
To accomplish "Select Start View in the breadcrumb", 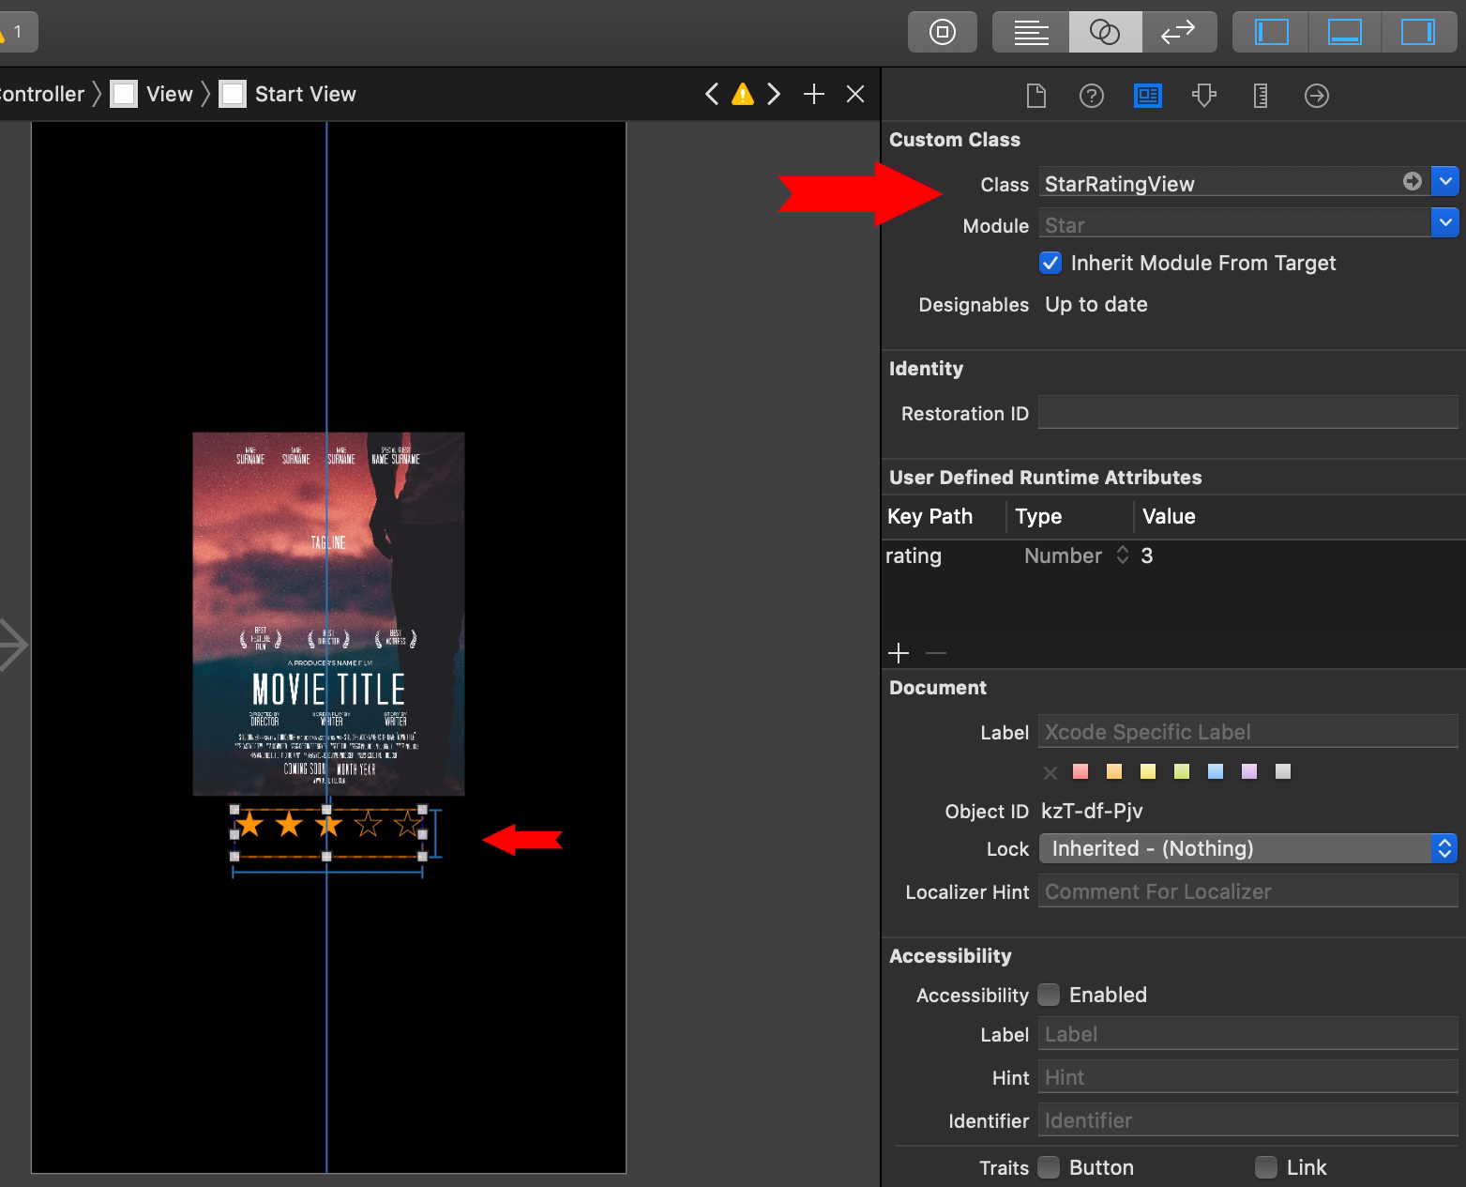I will click(x=305, y=94).
